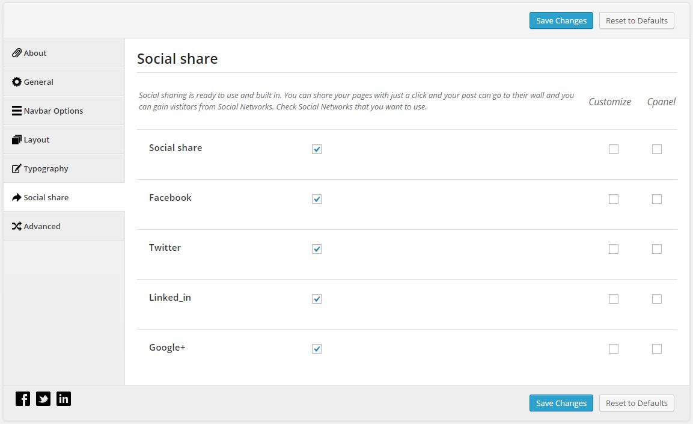Screen dimensions: 693x424
Task: Click the share arrow icon beside Social share
Action: click(x=17, y=197)
